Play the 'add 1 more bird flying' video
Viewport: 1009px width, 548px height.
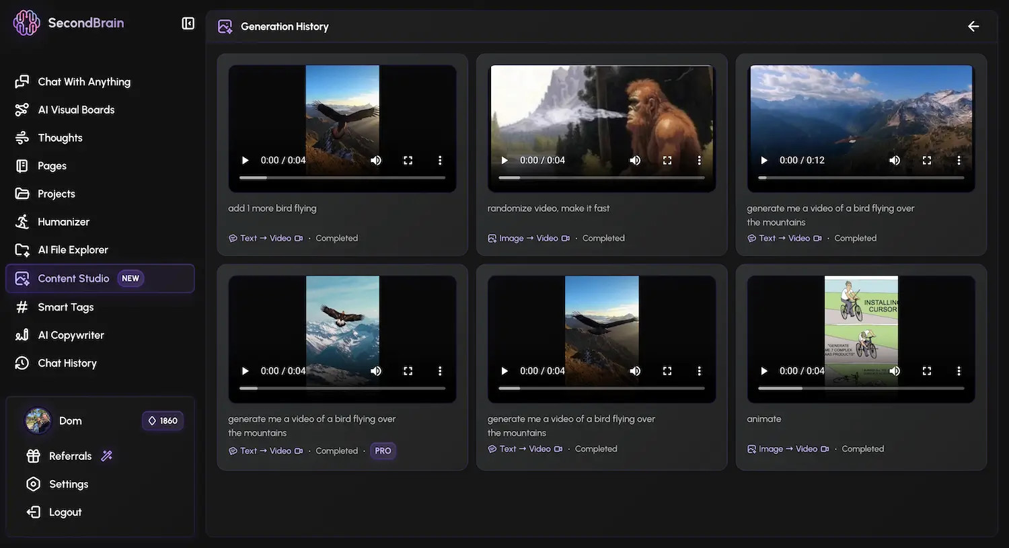(246, 160)
